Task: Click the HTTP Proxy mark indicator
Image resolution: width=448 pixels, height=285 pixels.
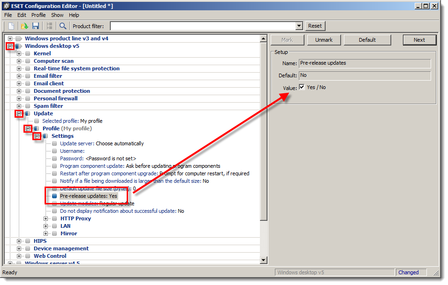Action: [54, 219]
